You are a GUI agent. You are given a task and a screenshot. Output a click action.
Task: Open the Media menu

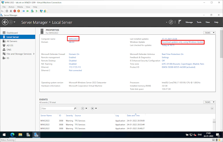coord(20,7)
